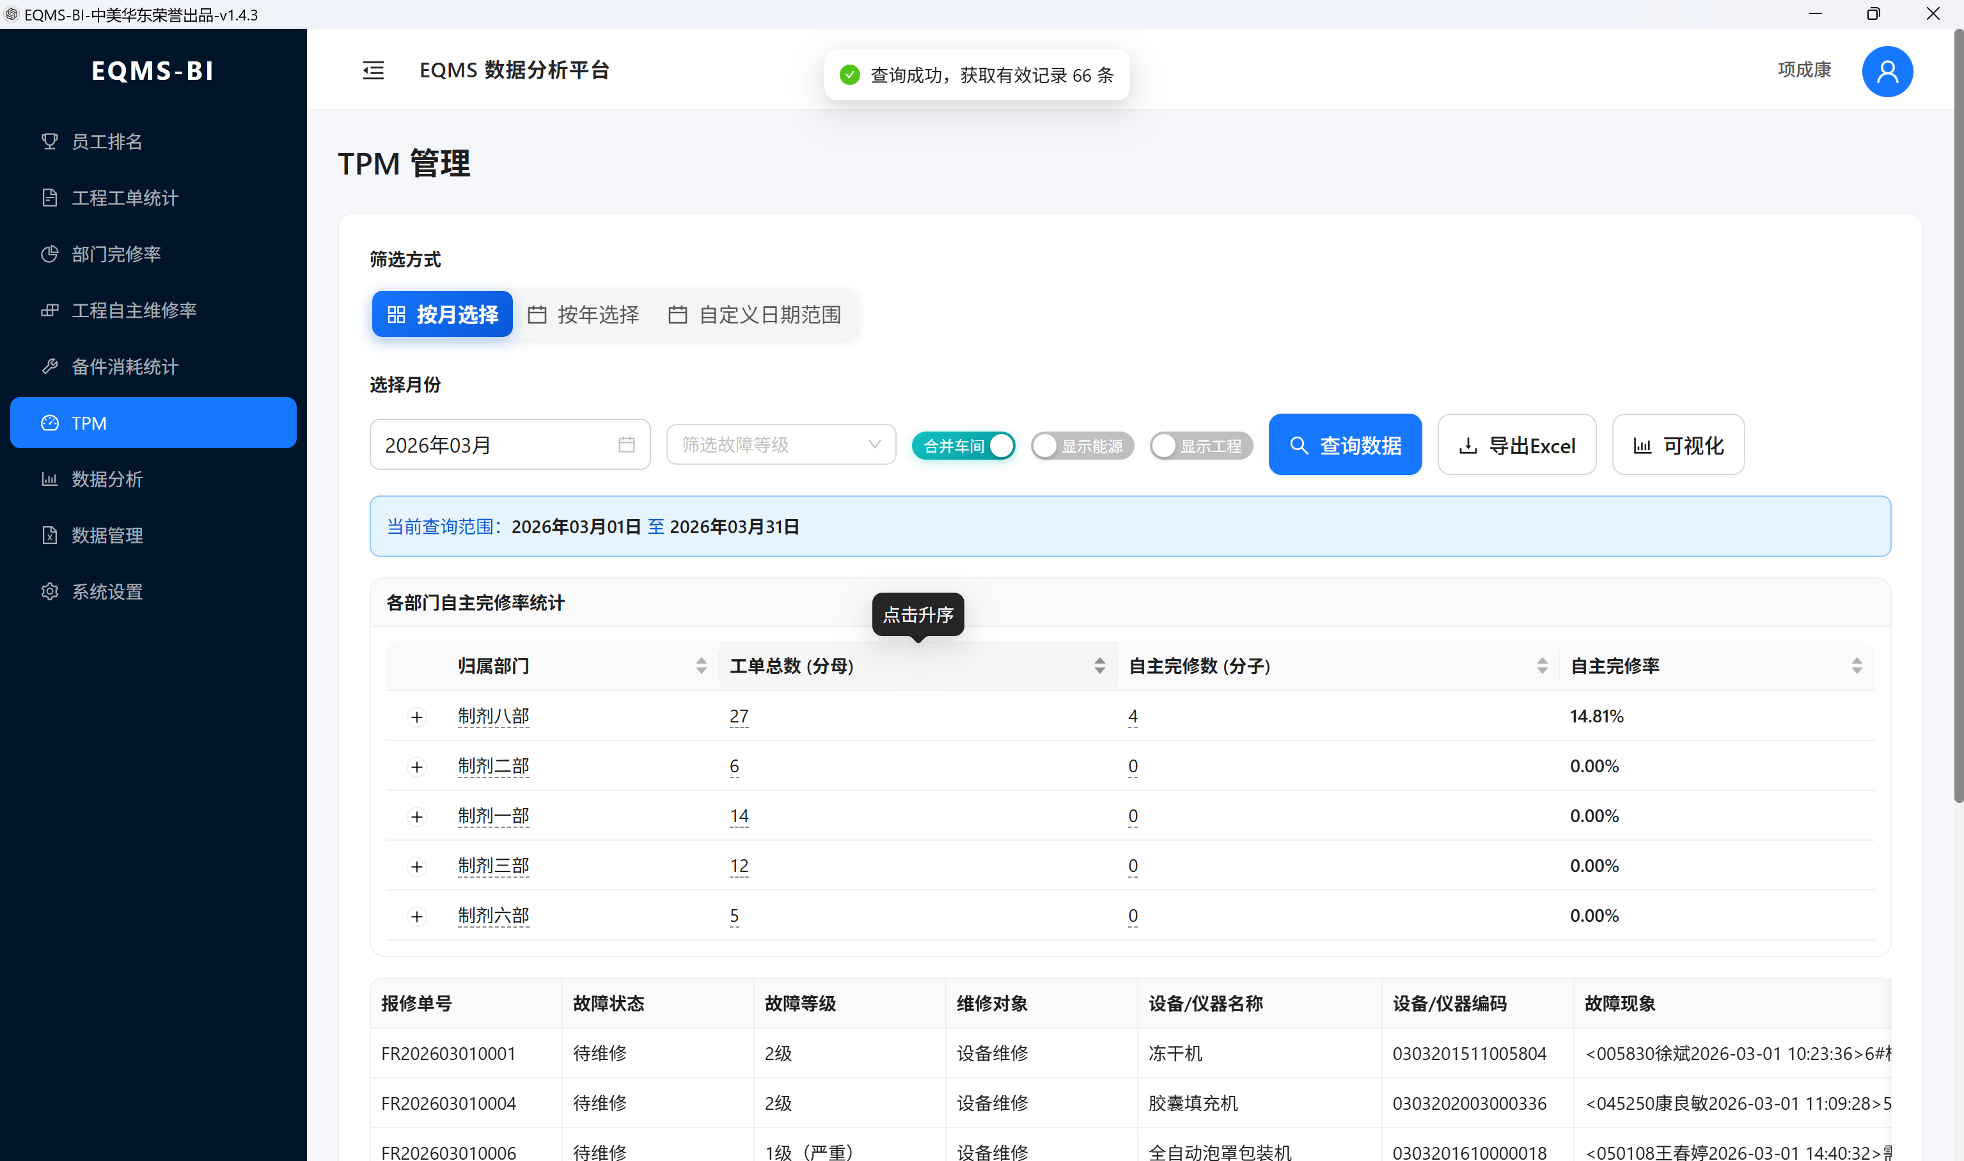
Task: Go to 数据管理 in the sidebar
Action: [x=153, y=535]
